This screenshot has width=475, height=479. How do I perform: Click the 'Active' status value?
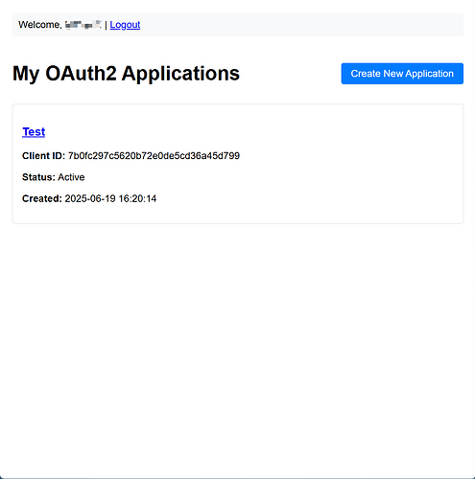pyautogui.click(x=71, y=177)
